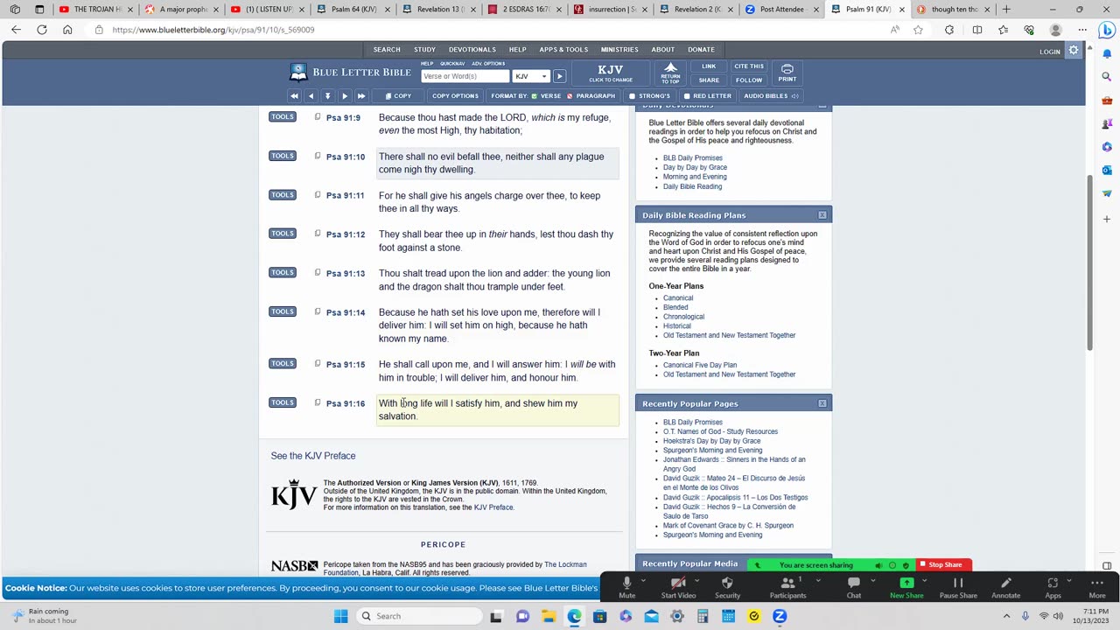This screenshot has height=630, width=1120.
Task: Click the Blue Letter Bible logo
Action: [x=350, y=72]
